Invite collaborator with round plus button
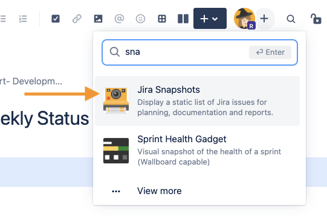The image size is (327, 220). pos(264,19)
